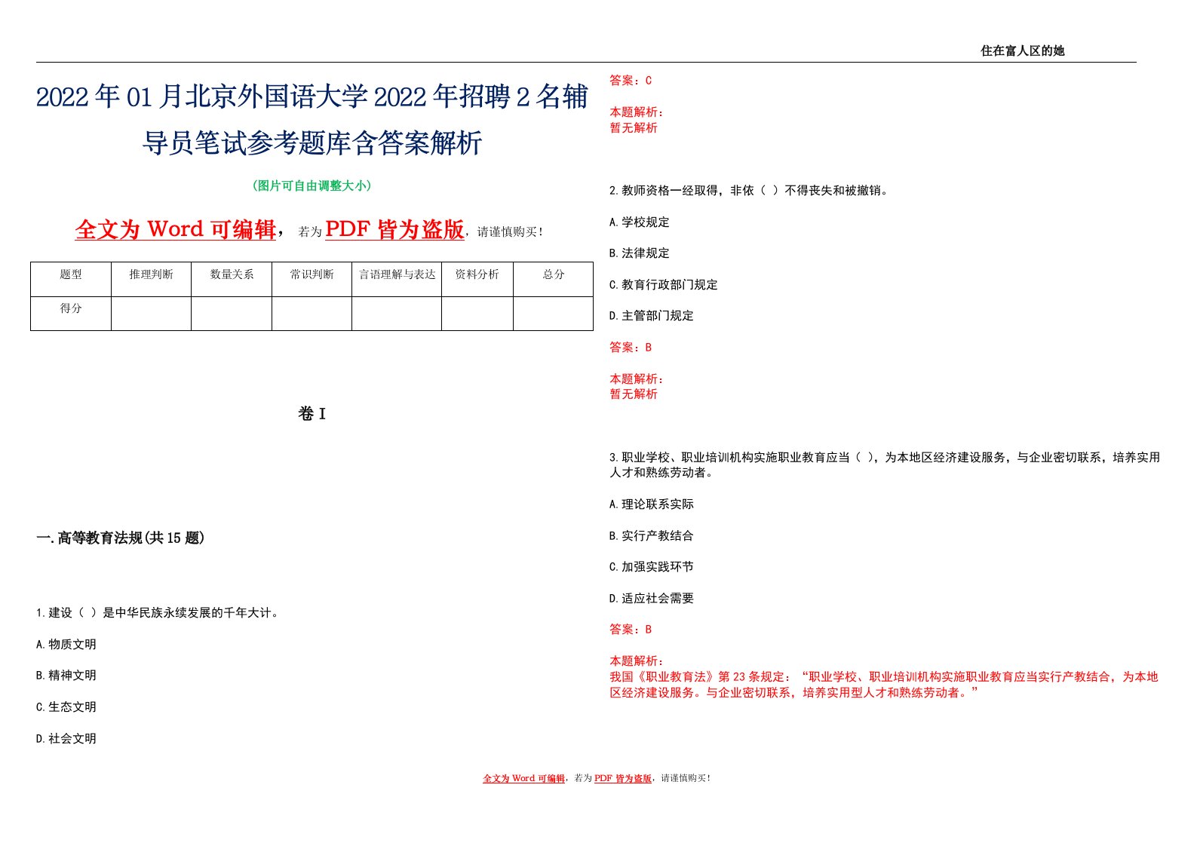Select option A.学校规定
The height and width of the screenshot is (846, 1197).
click(640, 222)
